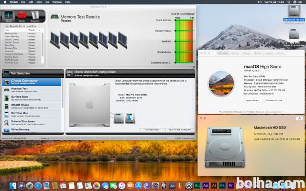Image resolution: width=306 pixels, height=191 pixels.
Task: Open the red Tools toolbox in TechTool Pro
Action: click(22, 16)
